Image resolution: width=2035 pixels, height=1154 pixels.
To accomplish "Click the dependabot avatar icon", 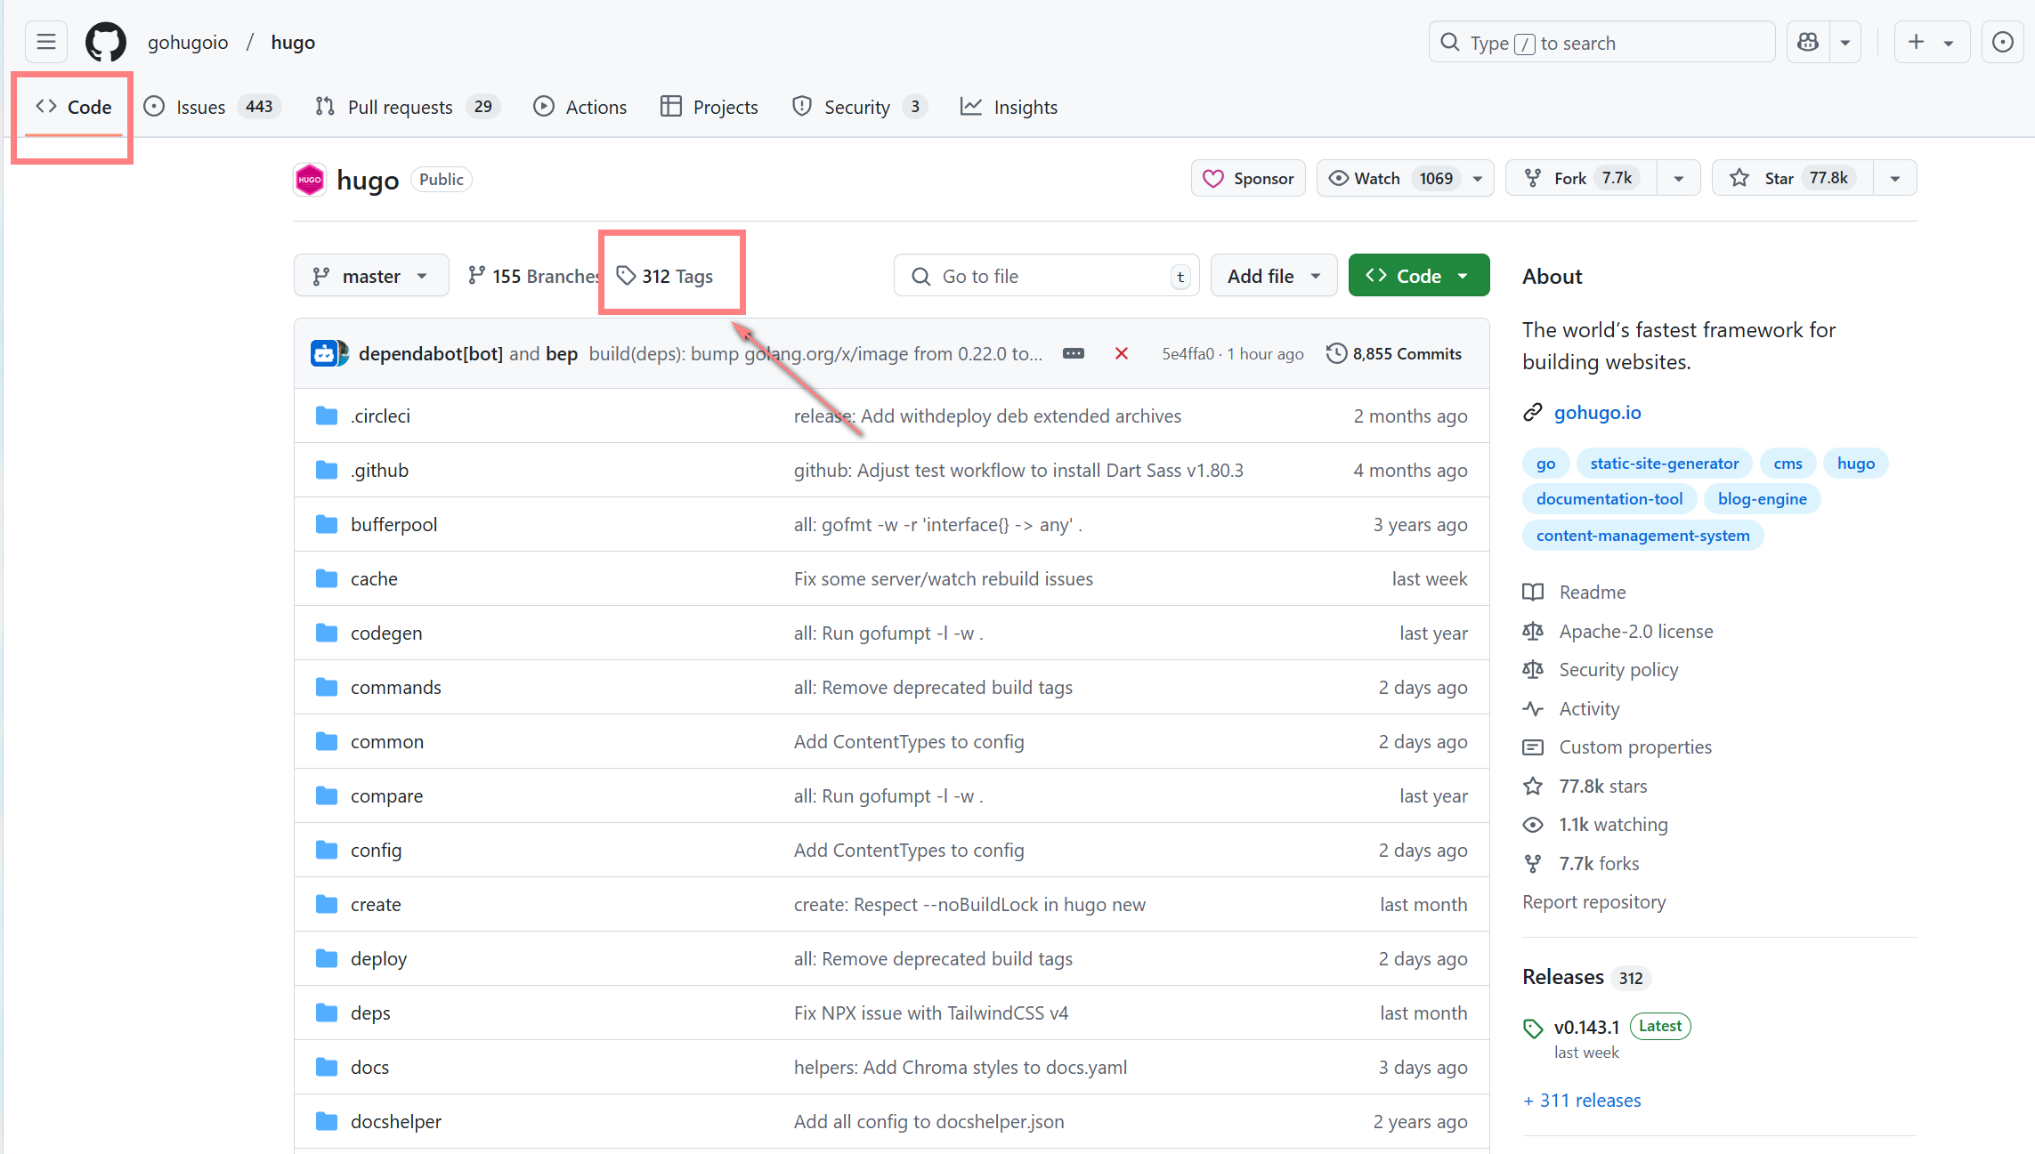I will coord(324,353).
